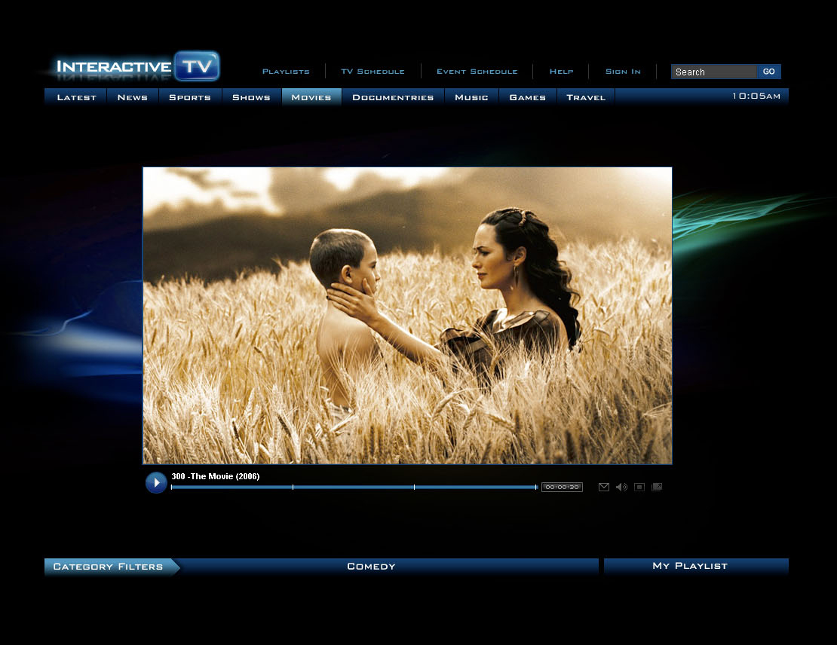This screenshot has width=837, height=645.
Task: Go to the Travel section
Action: click(585, 97)
